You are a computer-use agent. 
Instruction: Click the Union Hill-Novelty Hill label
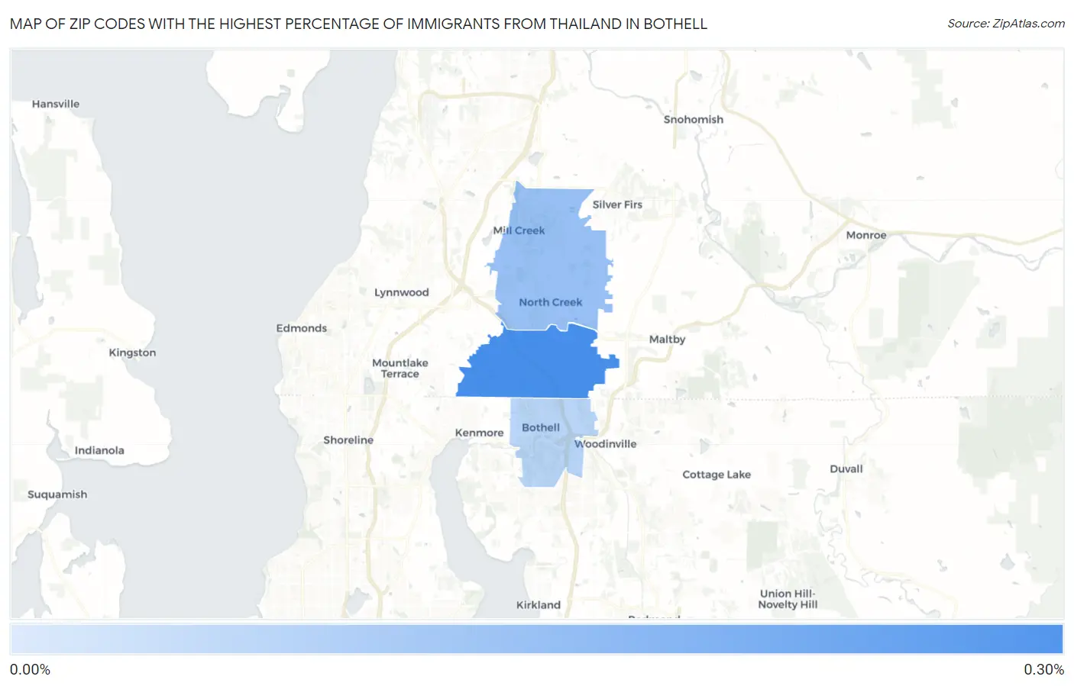point(788,599)
